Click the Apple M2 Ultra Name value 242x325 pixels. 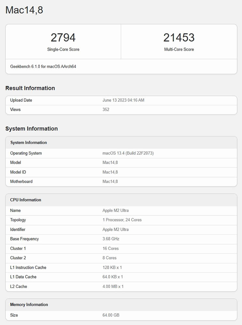[x=116, y=211]
